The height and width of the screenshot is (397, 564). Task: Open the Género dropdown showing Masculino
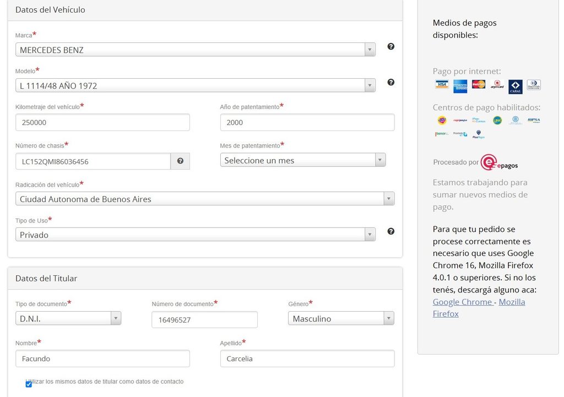pos(341,318)
